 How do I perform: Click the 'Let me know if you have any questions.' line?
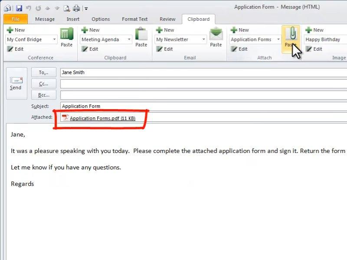point(66,167)
